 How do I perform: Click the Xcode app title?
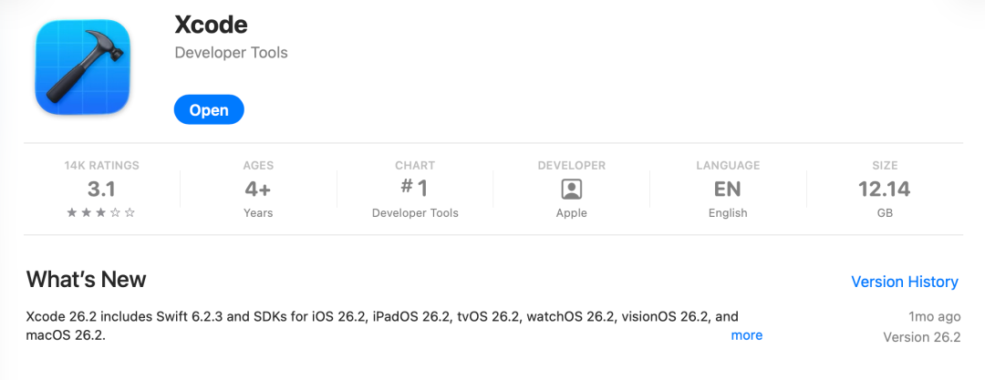click(x=211, y=24)
